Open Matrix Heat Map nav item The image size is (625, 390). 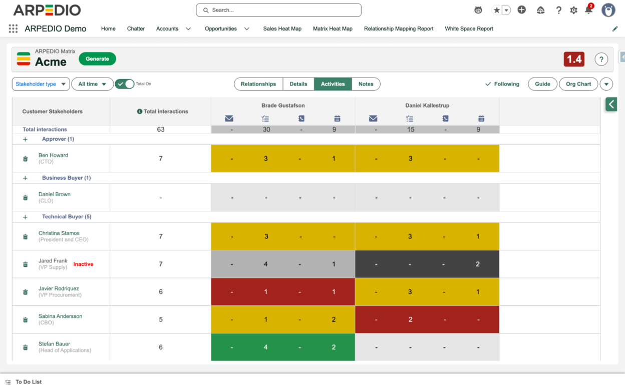point(333,29)
